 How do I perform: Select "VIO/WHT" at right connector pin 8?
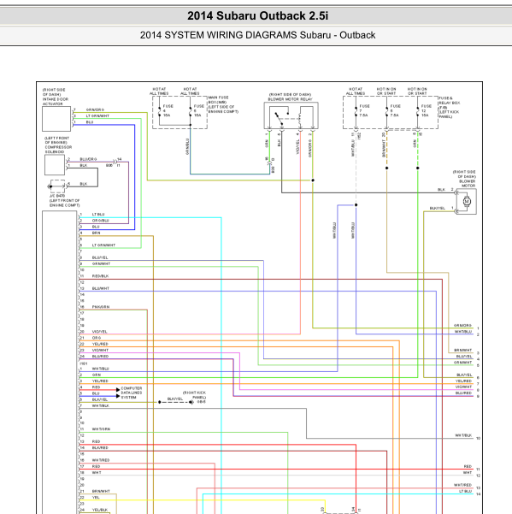click(463, 387)
